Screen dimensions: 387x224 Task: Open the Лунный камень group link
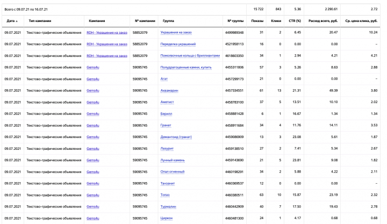(x=173, y=161)
